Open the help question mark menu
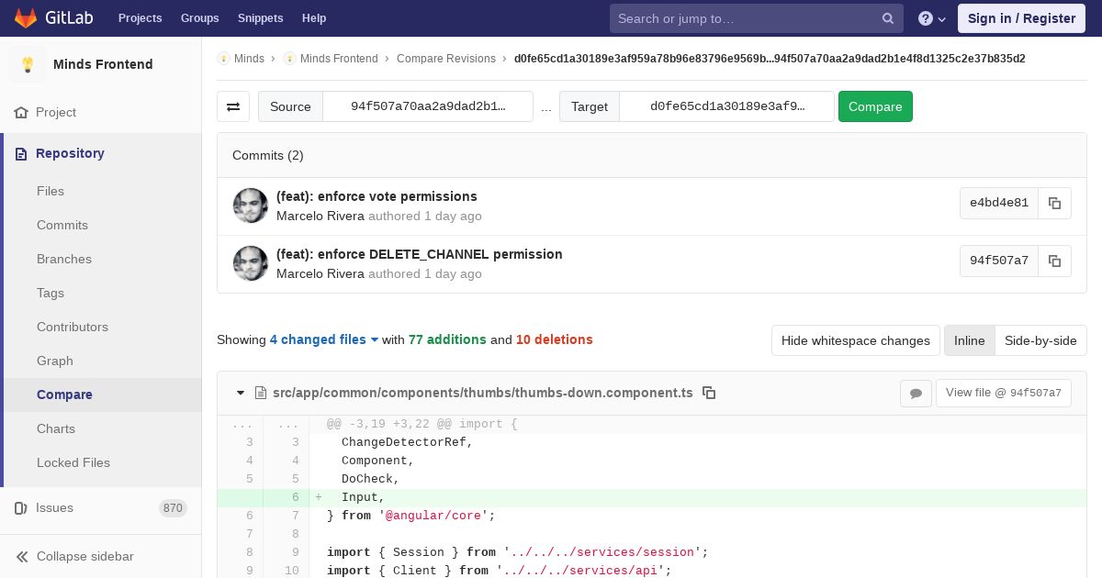 pos(932,18)
